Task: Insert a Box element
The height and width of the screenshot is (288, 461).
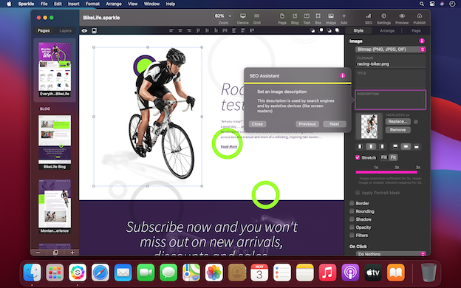Action: [x=318, y=18]
